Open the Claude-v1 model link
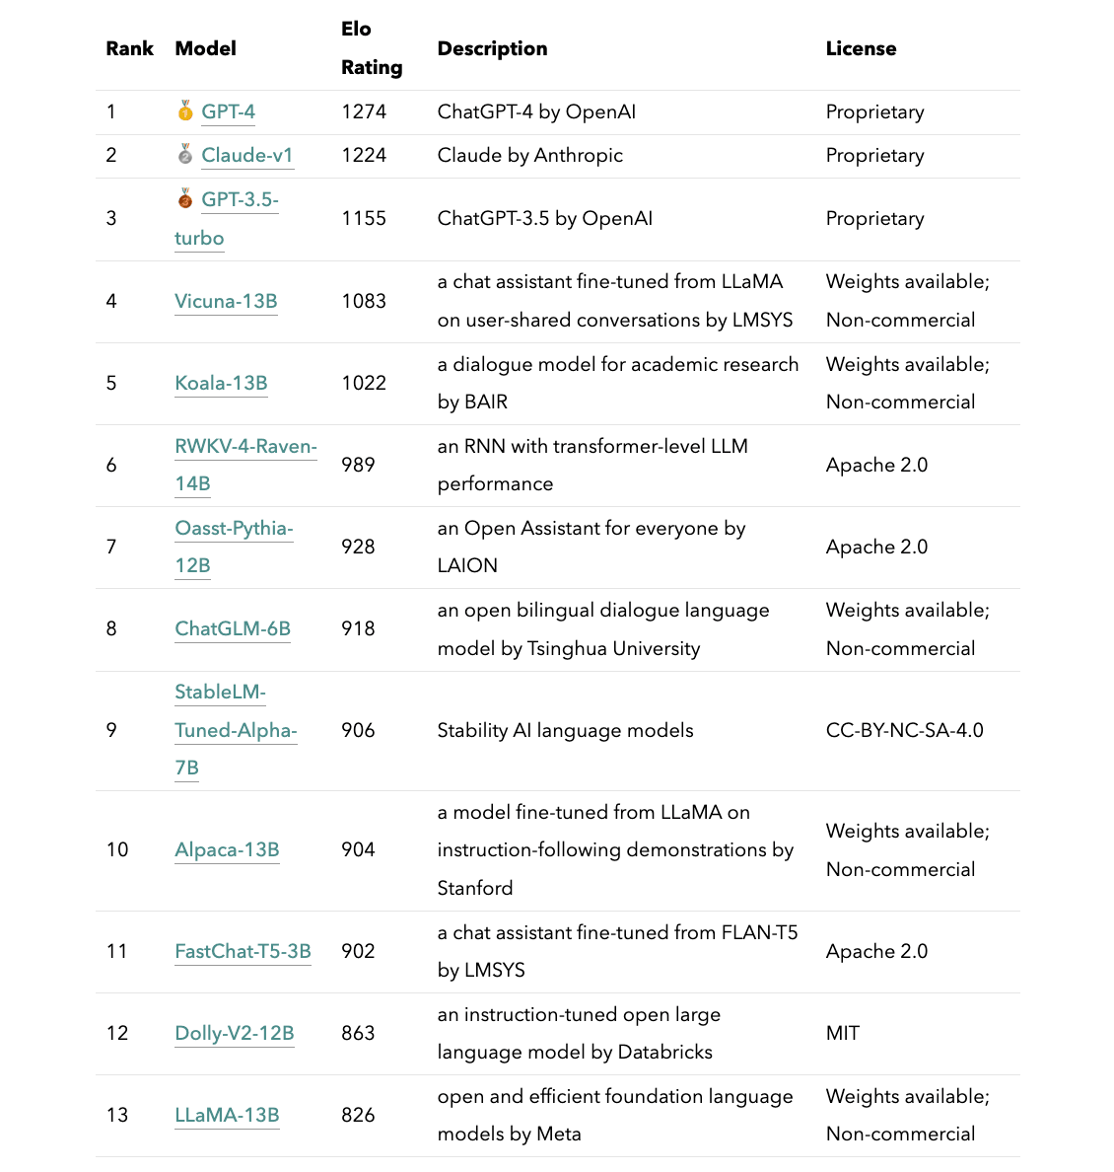The height and width of the screenshot is (1172, 1114). [x=247, y=156]
